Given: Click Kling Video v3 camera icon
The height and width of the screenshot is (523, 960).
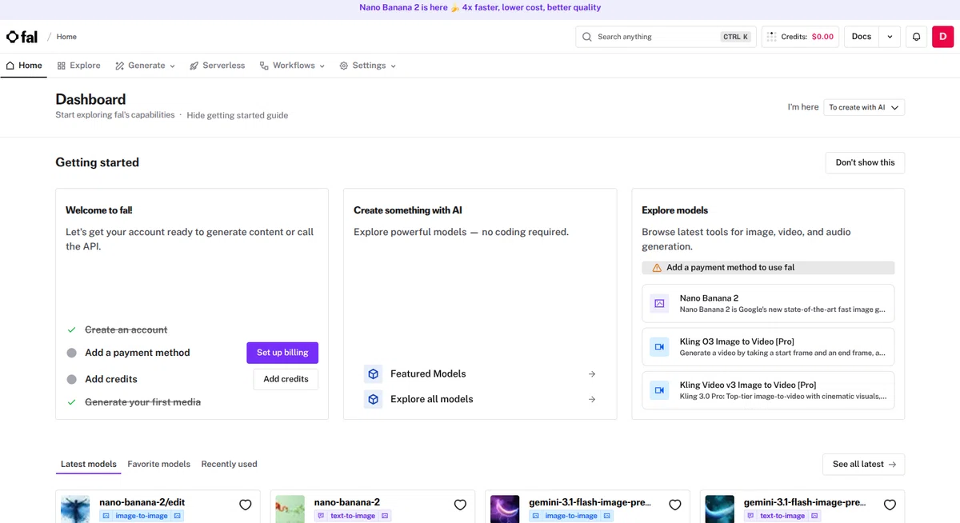Looking at the screenshot, I should tap(659, 390).
